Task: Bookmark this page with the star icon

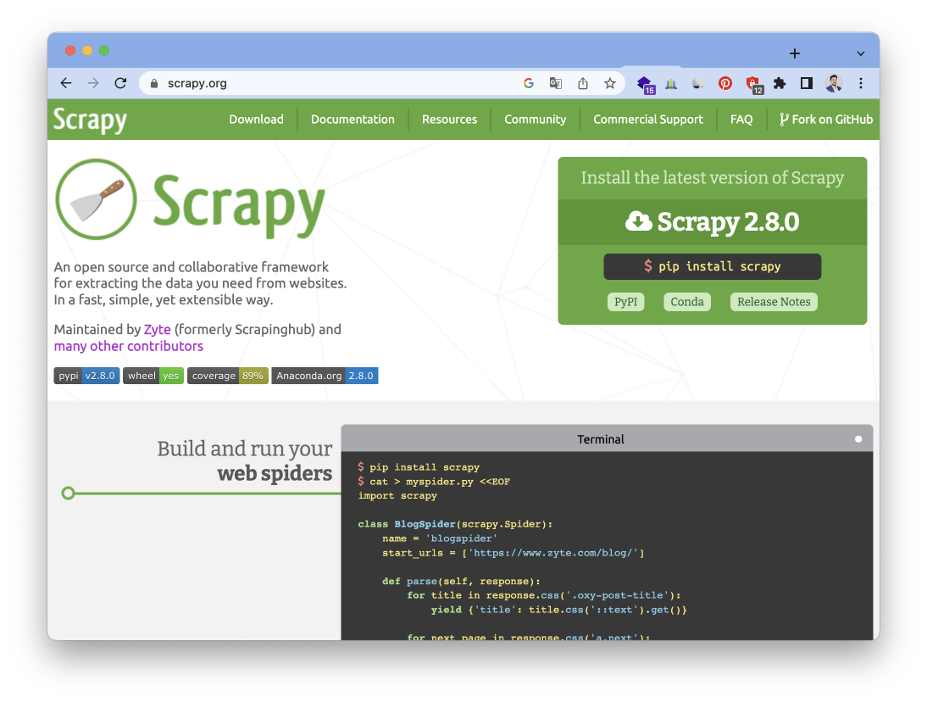Action: point(610,83)
